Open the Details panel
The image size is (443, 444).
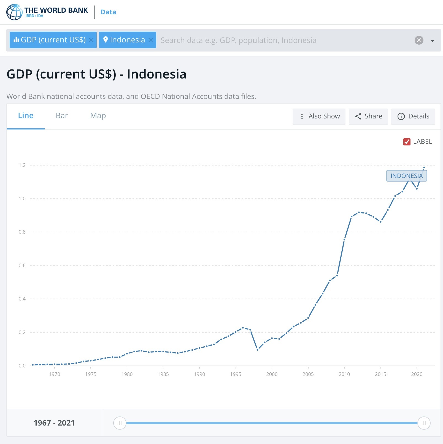point(413,116)
